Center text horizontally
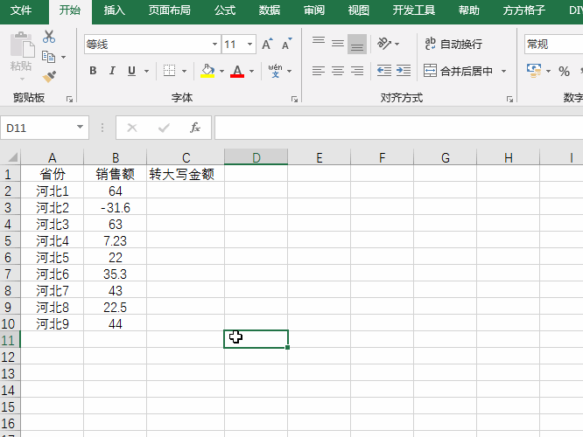The height and width of the screenshot is (437, 583). 338,71
